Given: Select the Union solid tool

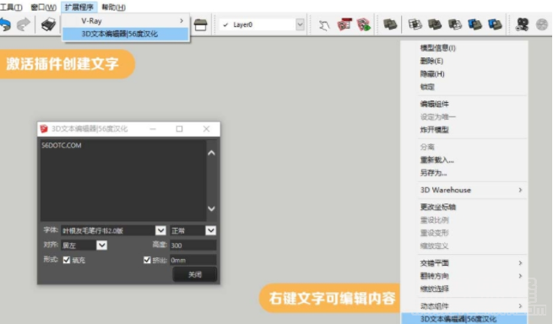Looking at the screenshot, I should [435, 24].
